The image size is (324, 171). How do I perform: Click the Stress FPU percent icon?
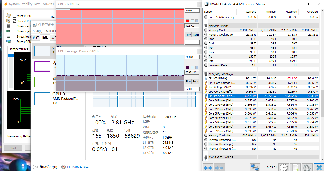point(9,21)
